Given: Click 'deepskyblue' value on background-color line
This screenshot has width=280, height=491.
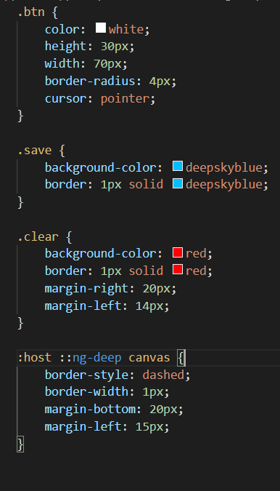Looking at the screenshot, I should tap(224, 168).
